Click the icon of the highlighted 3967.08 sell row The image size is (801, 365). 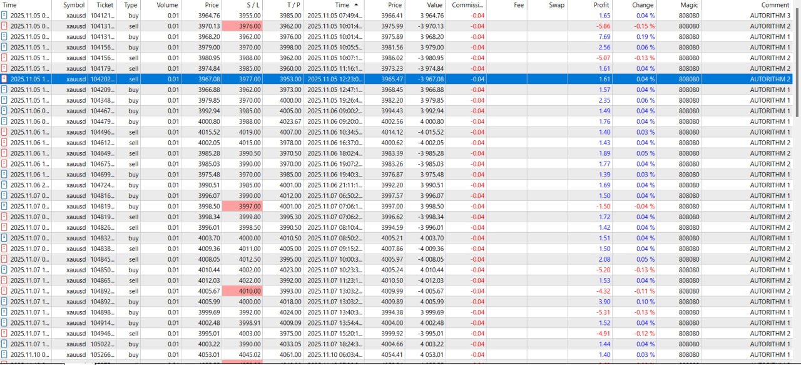[5, 80]
